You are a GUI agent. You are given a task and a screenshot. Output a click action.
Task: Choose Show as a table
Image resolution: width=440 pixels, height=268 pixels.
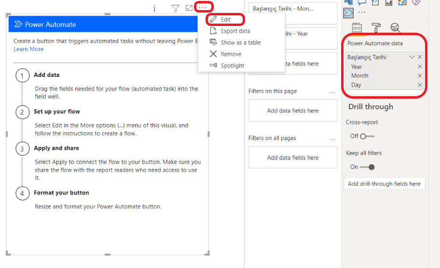tap(240, 42)
